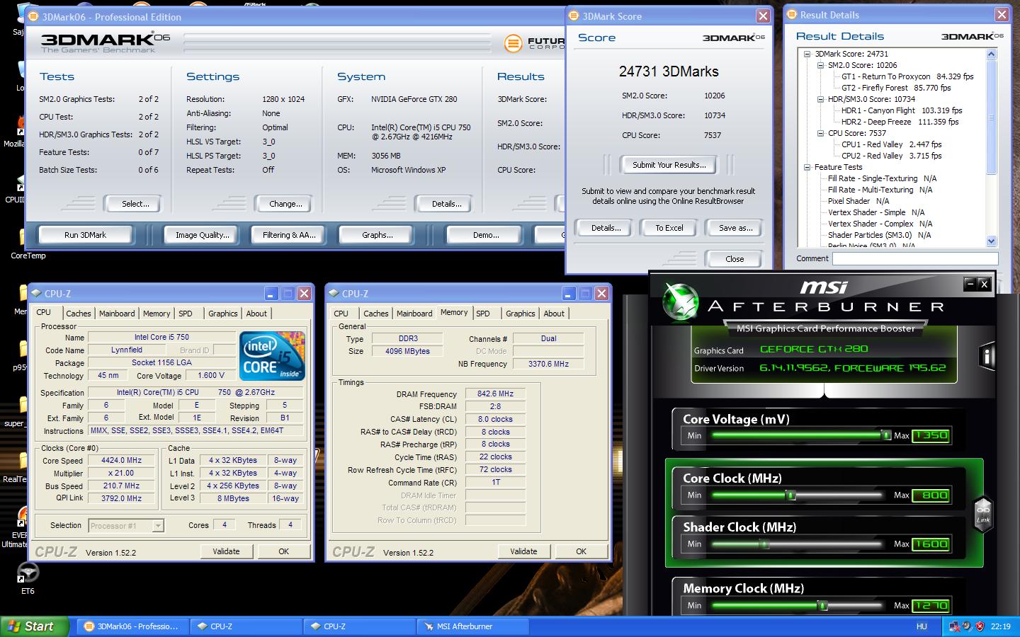Click the Demo... button

click(486, 235)
